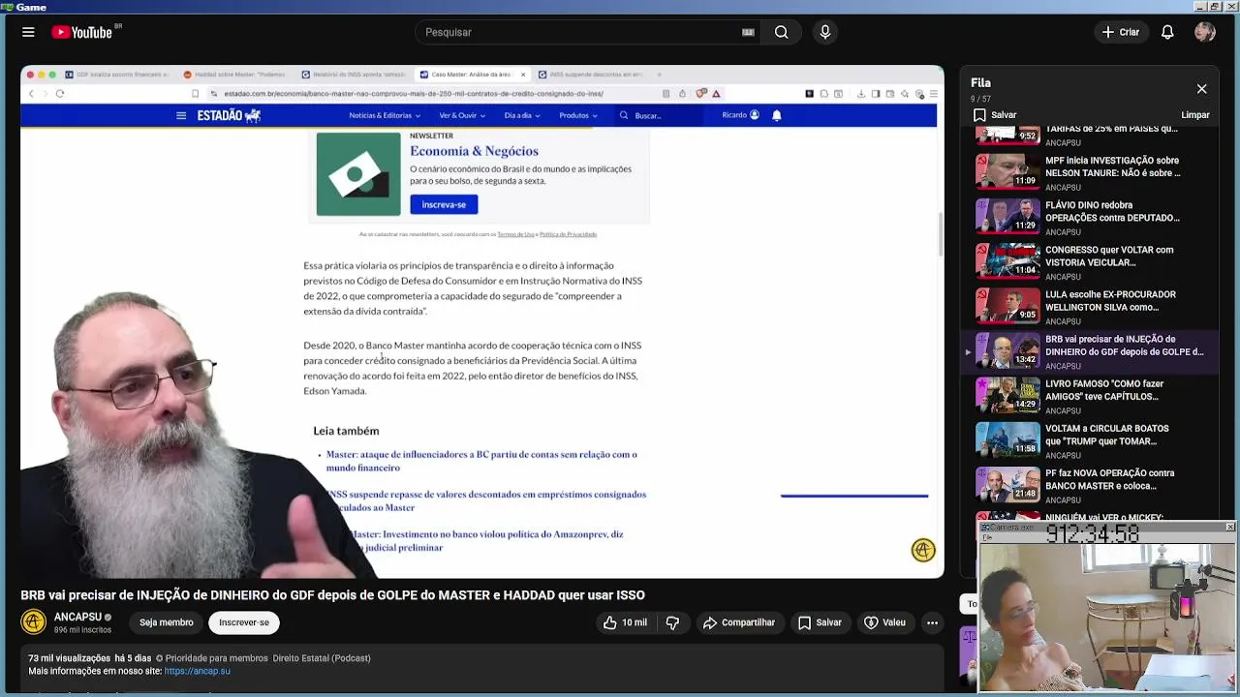1240x697 pixels.
Task: Save the queue with Salvar in Fila
Action: point(995,115)
